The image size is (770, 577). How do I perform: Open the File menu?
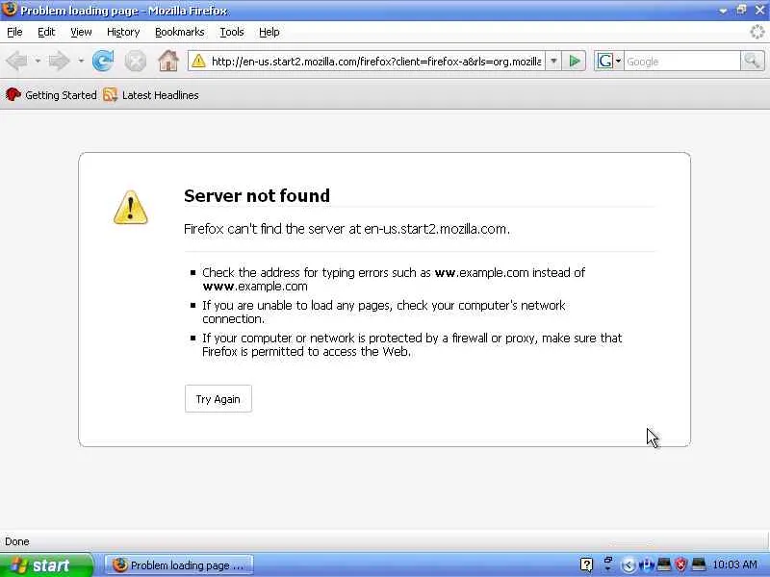(14, 32)
